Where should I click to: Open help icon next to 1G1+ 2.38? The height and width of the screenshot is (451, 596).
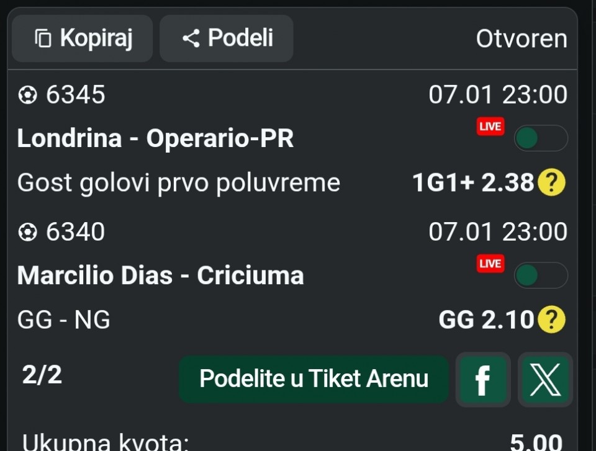click(551, 182)
